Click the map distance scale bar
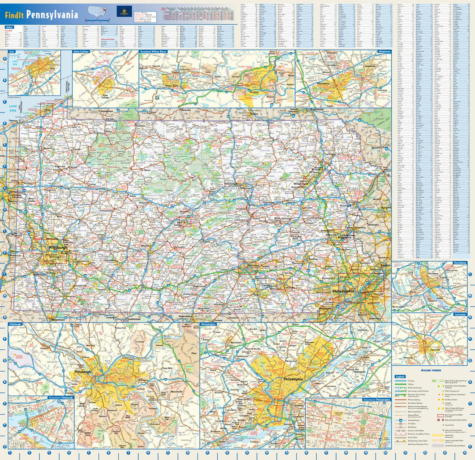The image size is (475, 460). (98, 20)
